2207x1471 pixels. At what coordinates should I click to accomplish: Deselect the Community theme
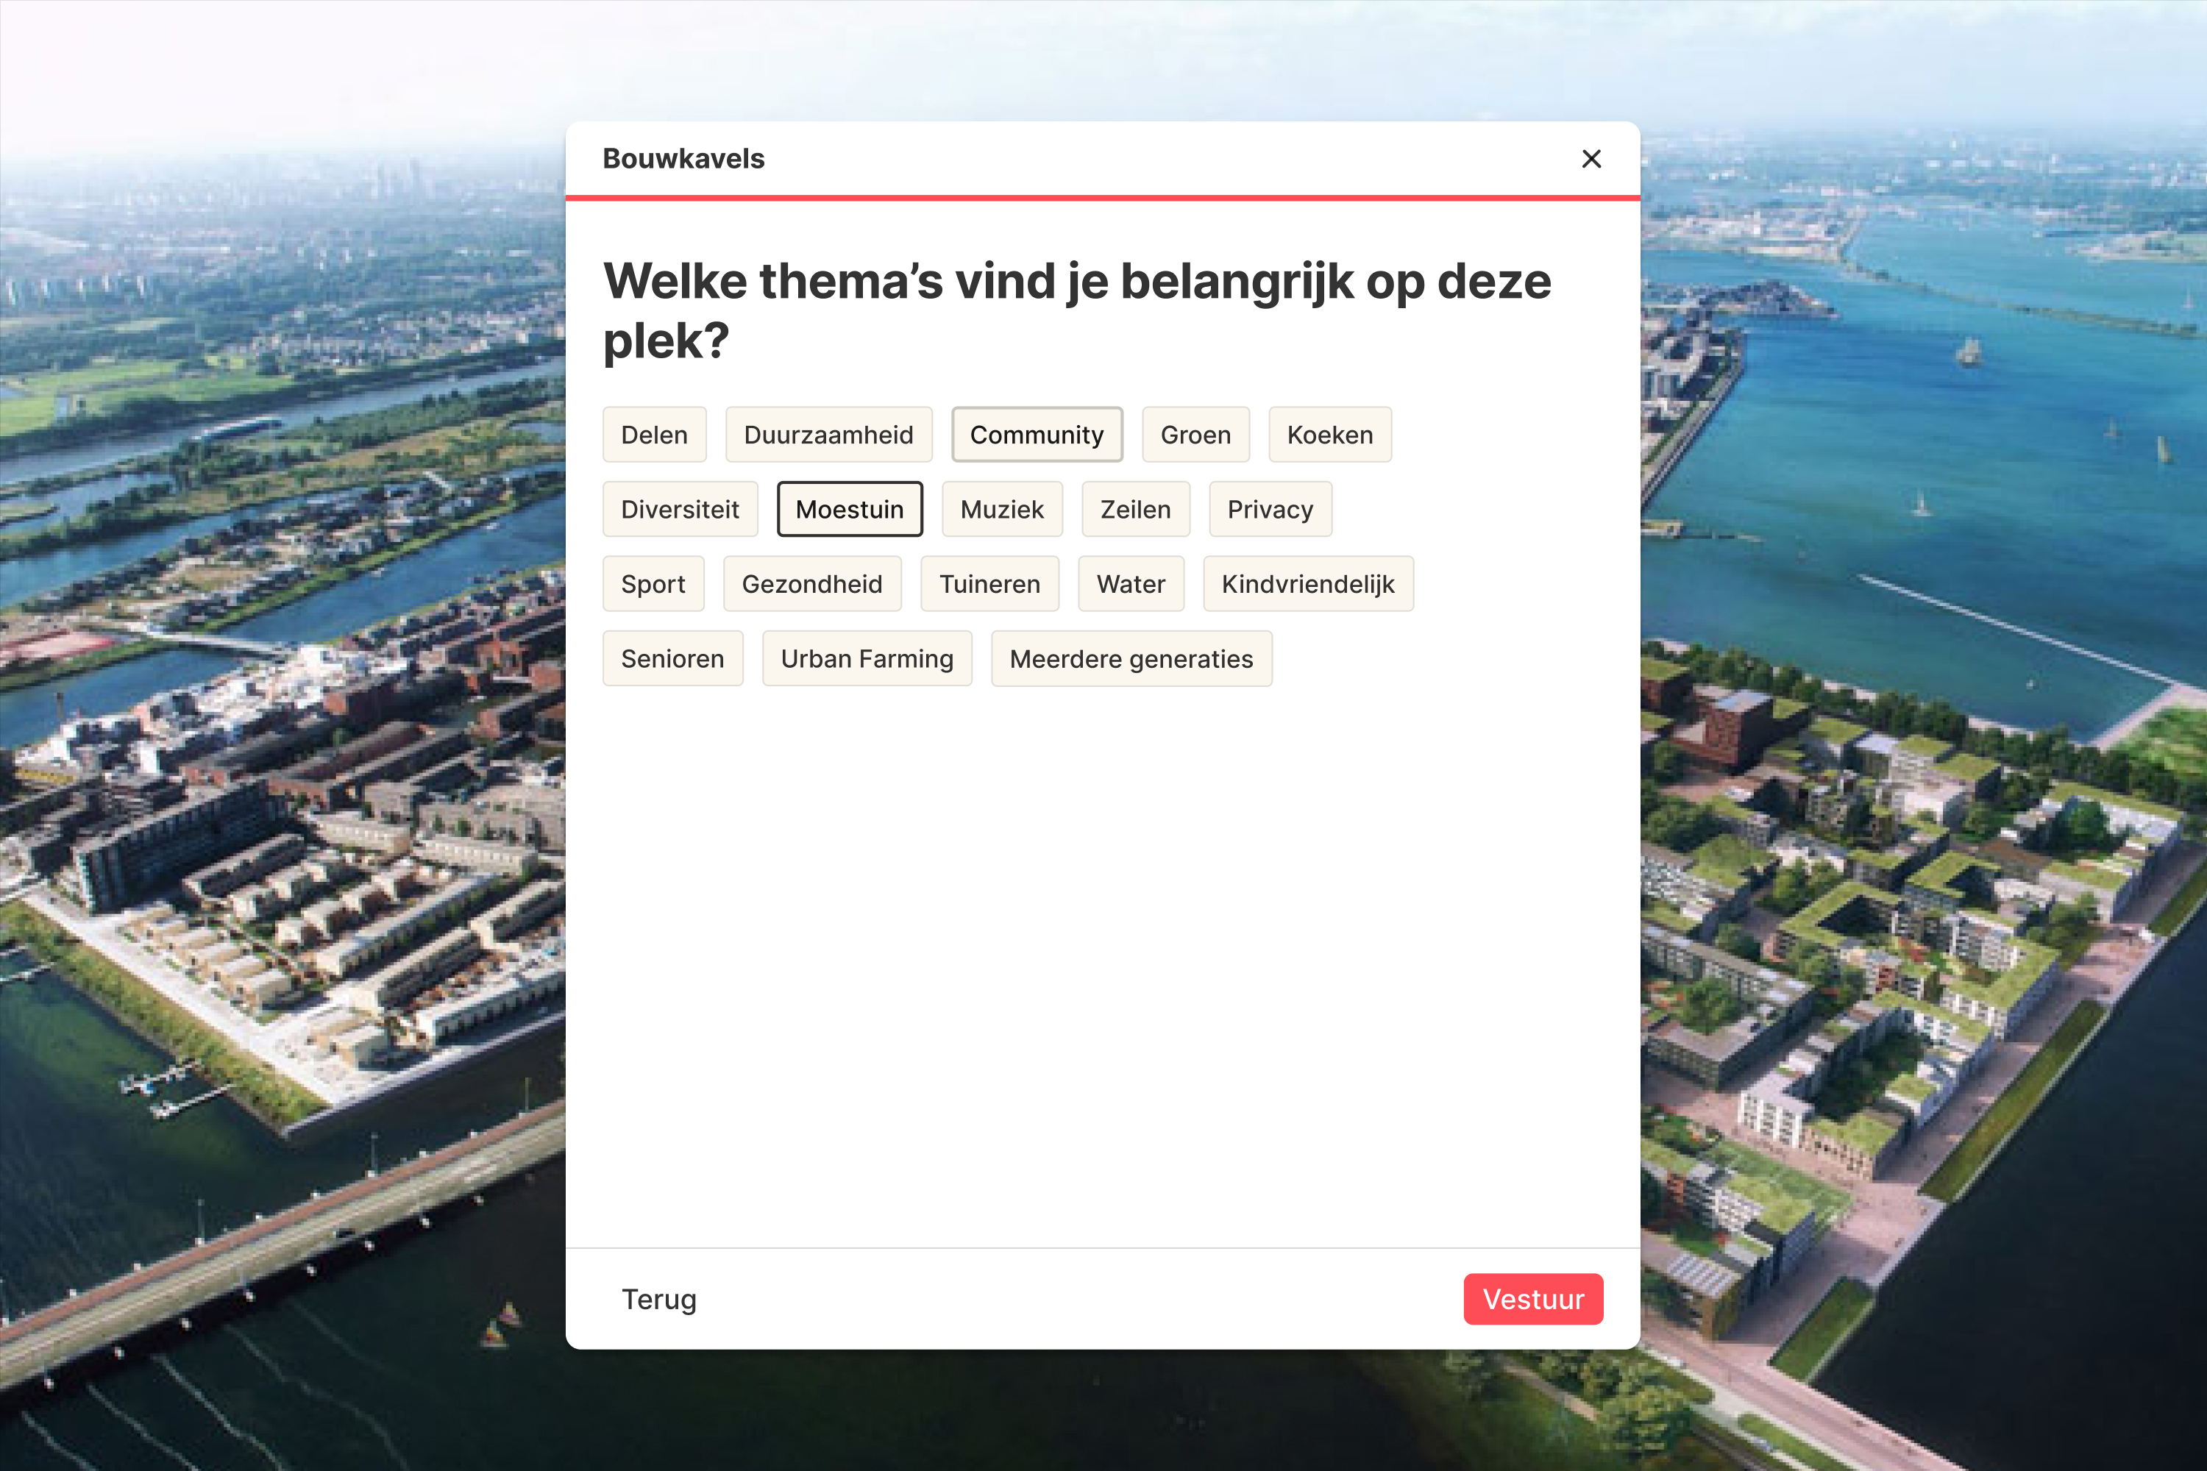[1036, 435]
